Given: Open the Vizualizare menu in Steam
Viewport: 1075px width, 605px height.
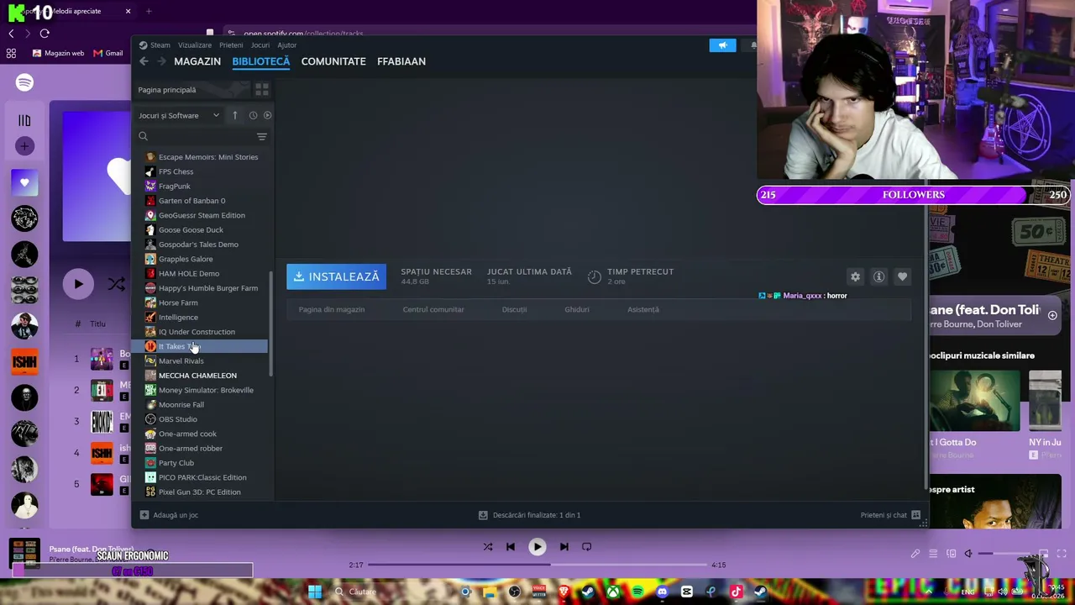Looking at the screenshot, I should click(195, 45).
